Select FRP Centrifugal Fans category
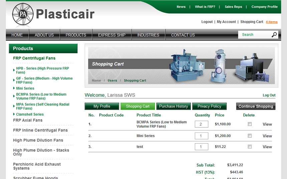The image size is (287, 179). 34,58
